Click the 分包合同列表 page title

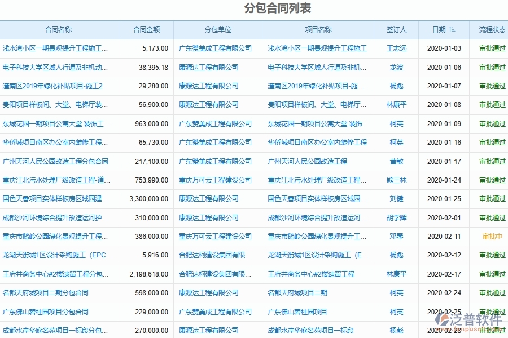[254, 8]
